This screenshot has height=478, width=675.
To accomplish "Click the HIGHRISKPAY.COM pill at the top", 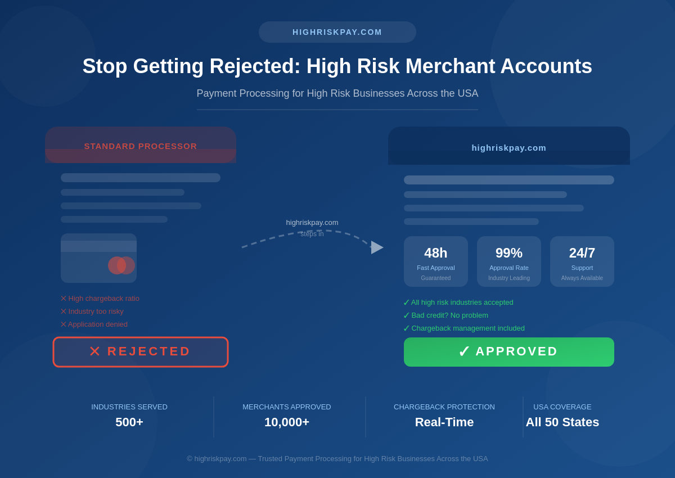I will [337, 32].
